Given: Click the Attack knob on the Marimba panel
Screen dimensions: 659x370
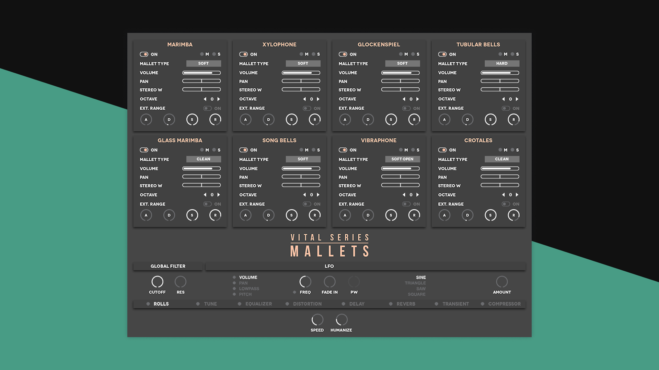Looking at the screenshot, I should pyautogui.click(x=146, y=119).
